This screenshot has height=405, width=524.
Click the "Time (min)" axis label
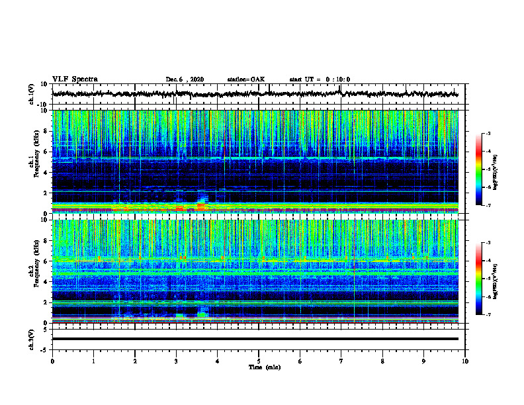tap(265, 367)
